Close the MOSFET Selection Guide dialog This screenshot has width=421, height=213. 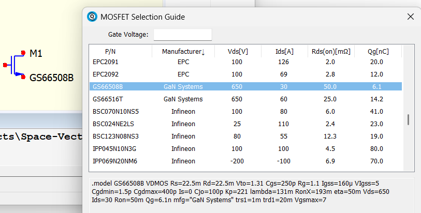(x=411, y=17)
